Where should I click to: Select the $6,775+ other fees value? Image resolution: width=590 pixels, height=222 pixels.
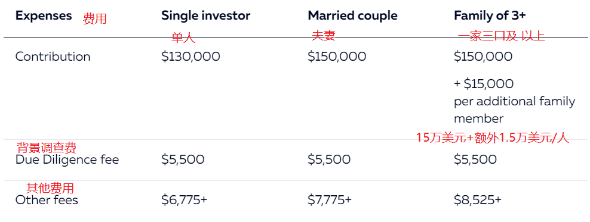pos(185,200)
